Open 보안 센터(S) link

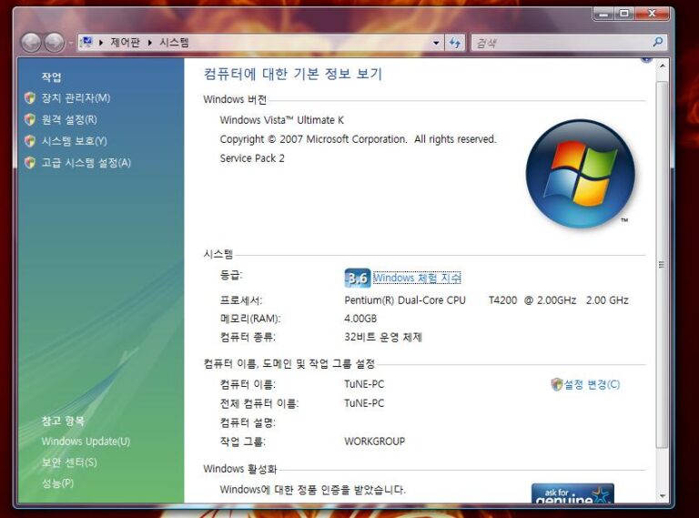tap(69, 462)
